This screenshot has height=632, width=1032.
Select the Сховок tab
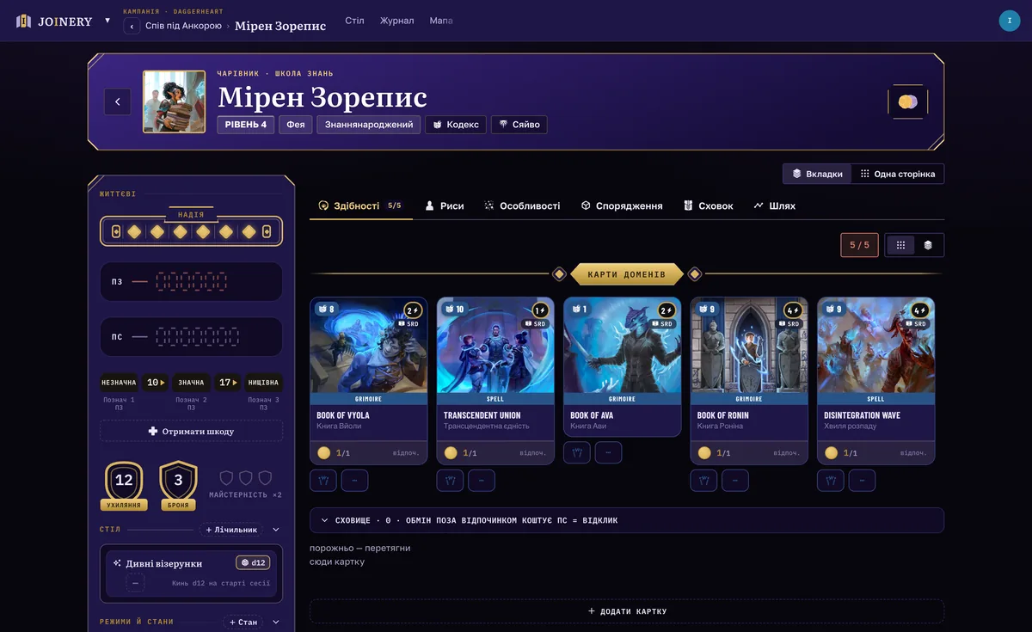coord(709,206)
